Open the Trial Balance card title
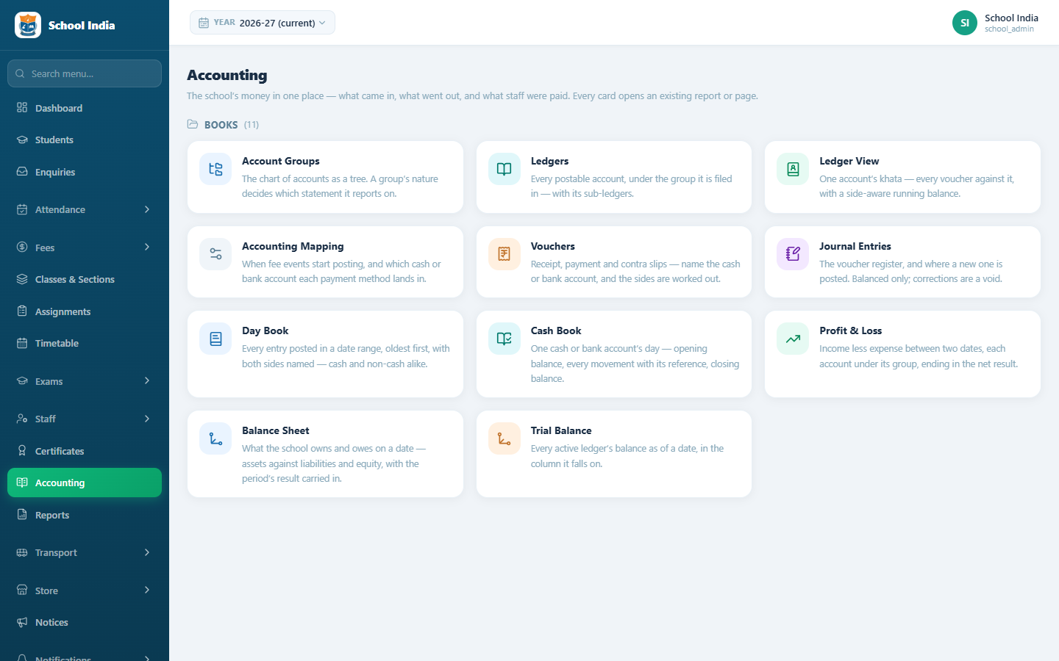 coord(561,430)
